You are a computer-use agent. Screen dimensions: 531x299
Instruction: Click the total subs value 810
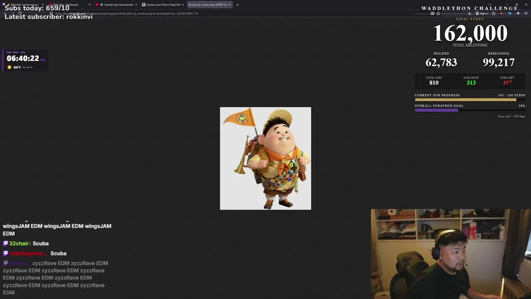tap(434, 83)
